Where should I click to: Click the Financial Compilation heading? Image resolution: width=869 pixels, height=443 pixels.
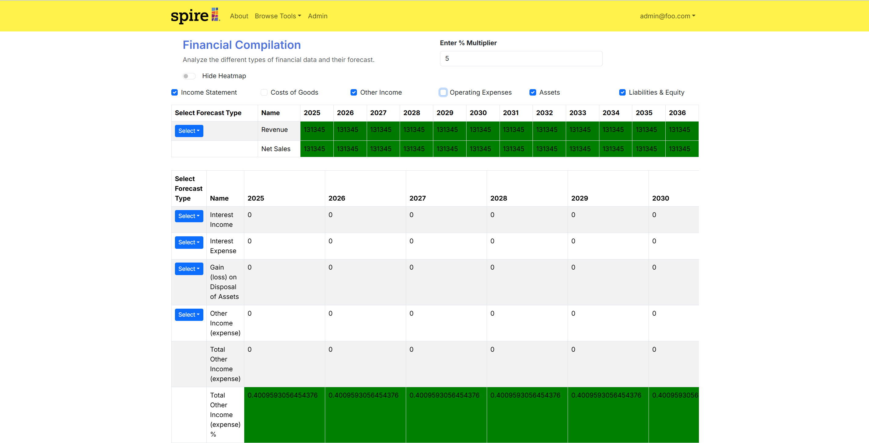pyautogui.click(x=242, y=45)
